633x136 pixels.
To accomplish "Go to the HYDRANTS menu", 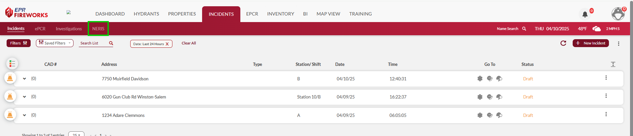I will click(146, 14).
